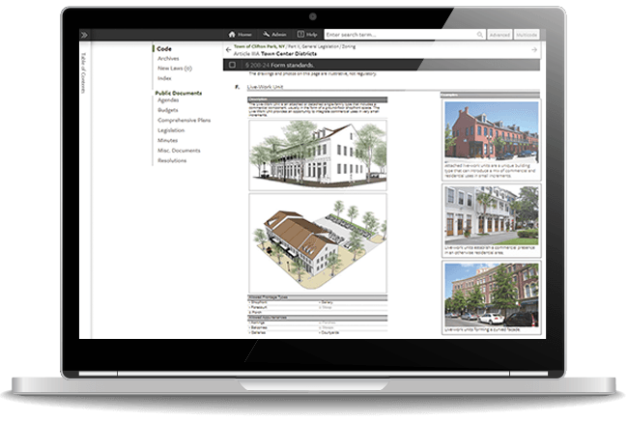The image size is (628, 421).
Task: Click the white building perspective illustration
Action: pyautogui.click(x=318, y=154)
